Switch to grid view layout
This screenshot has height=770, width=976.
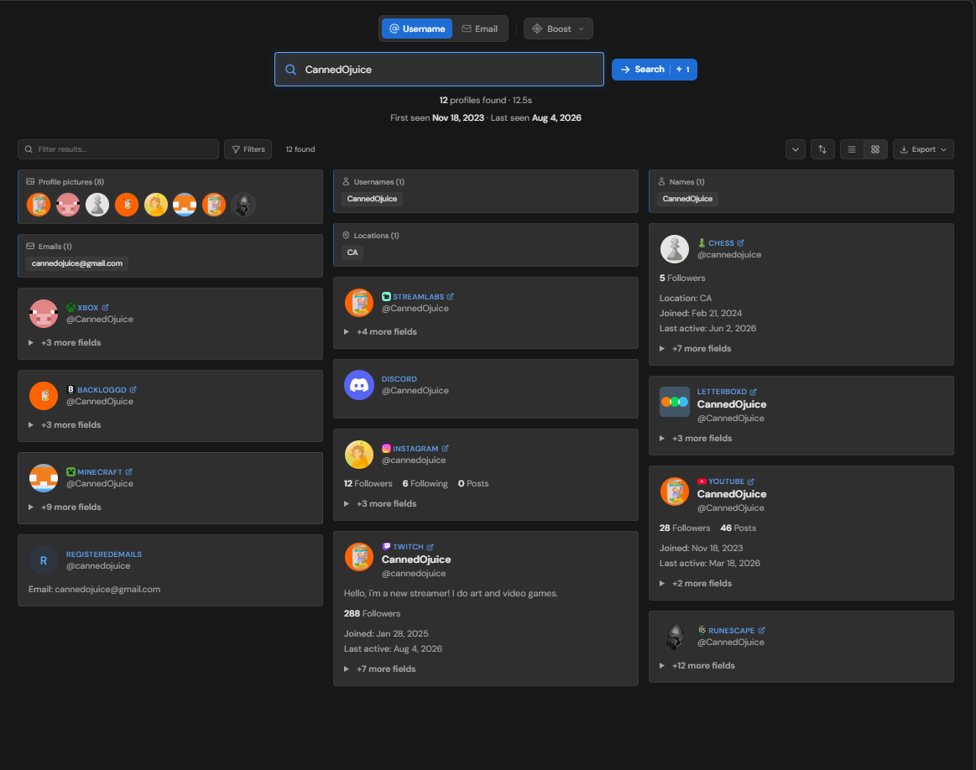point(875,149)
